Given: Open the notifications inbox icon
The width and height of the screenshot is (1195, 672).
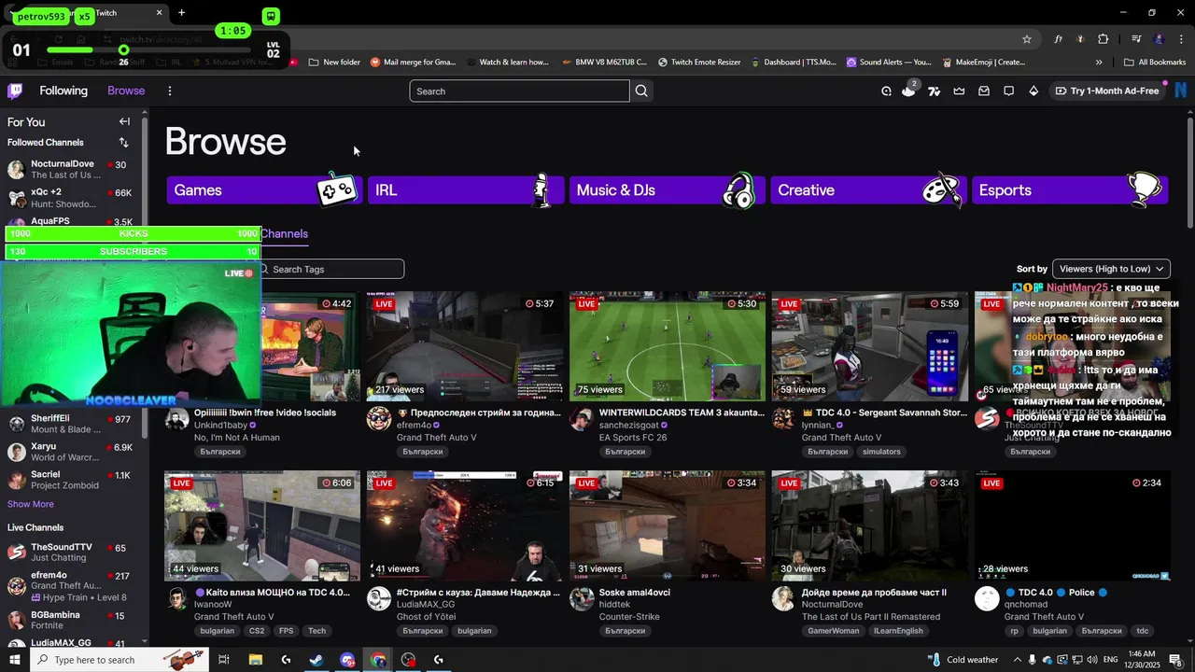Looking at the screenshot, I should 984,91.
